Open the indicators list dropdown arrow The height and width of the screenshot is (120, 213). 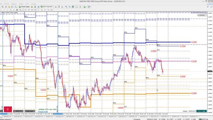(x=86, y=7)
